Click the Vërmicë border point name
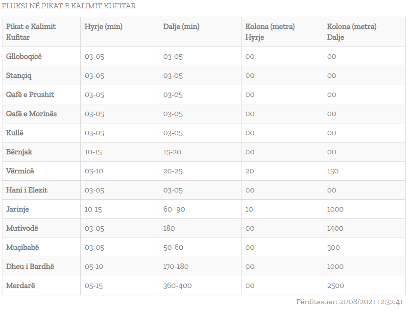This screenshot has height=311, width=410. click(x=20, y=171)
